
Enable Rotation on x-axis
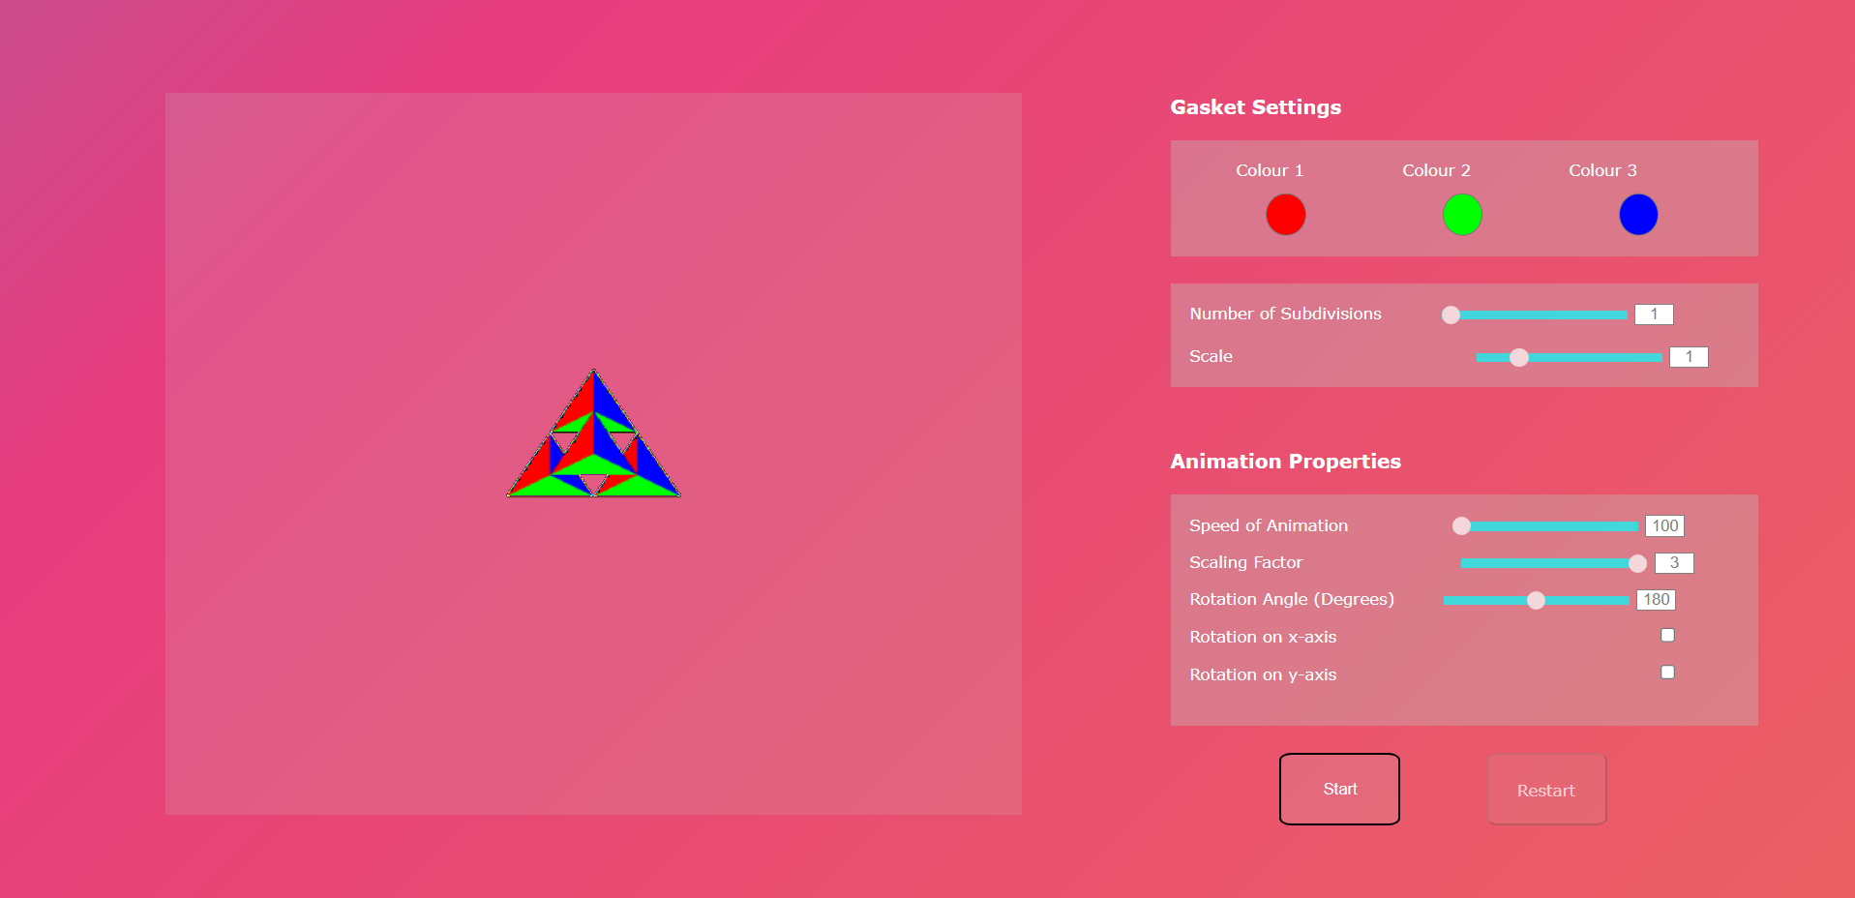click(1666, 635)
